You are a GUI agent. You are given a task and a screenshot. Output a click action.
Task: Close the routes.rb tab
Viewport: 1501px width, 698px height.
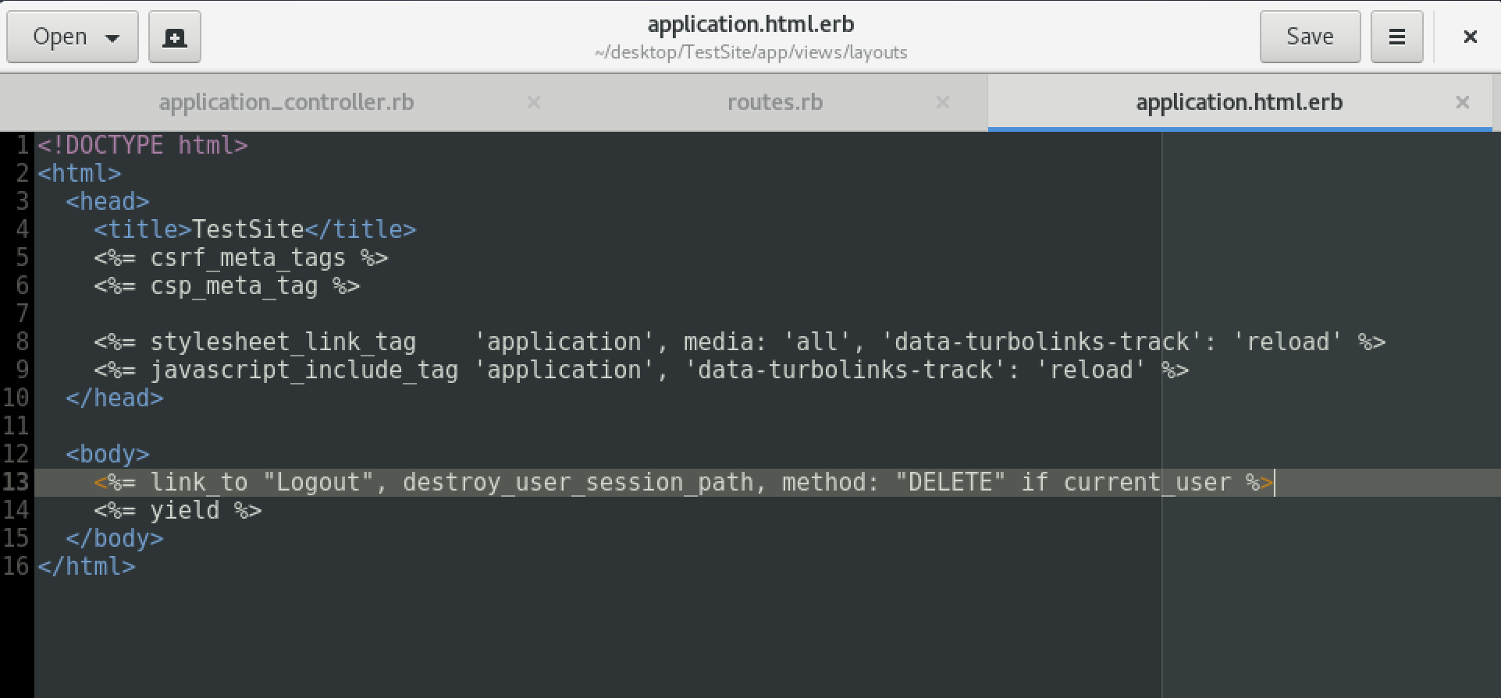tap(943, 102)
